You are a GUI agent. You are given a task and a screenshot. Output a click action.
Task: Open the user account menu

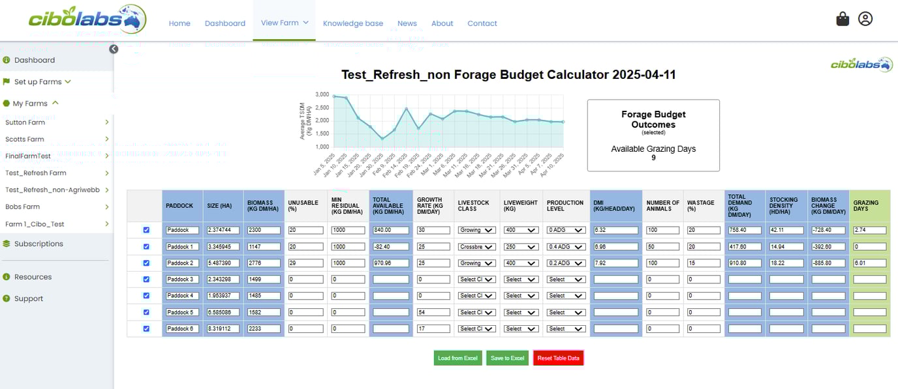tap(865, 19)
